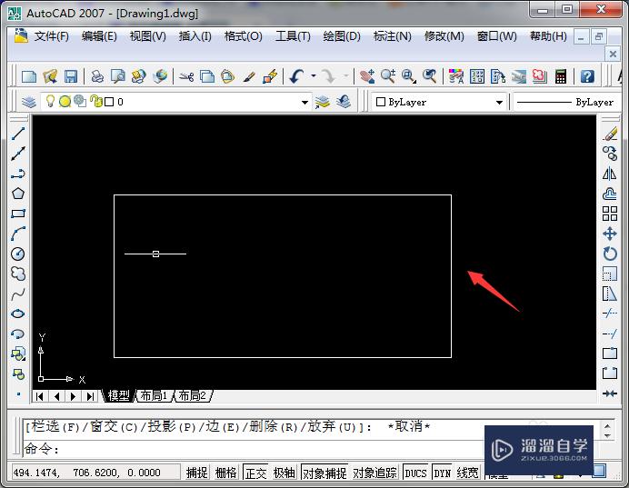Toggle 极轴 polar tracking
This screenshot has height=488, width=629.
coord(284,473)
